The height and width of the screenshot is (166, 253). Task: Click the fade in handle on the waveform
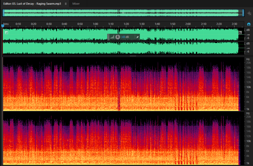(x=7, y=32)
